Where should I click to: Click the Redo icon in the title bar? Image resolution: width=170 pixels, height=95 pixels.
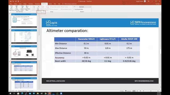16,1
